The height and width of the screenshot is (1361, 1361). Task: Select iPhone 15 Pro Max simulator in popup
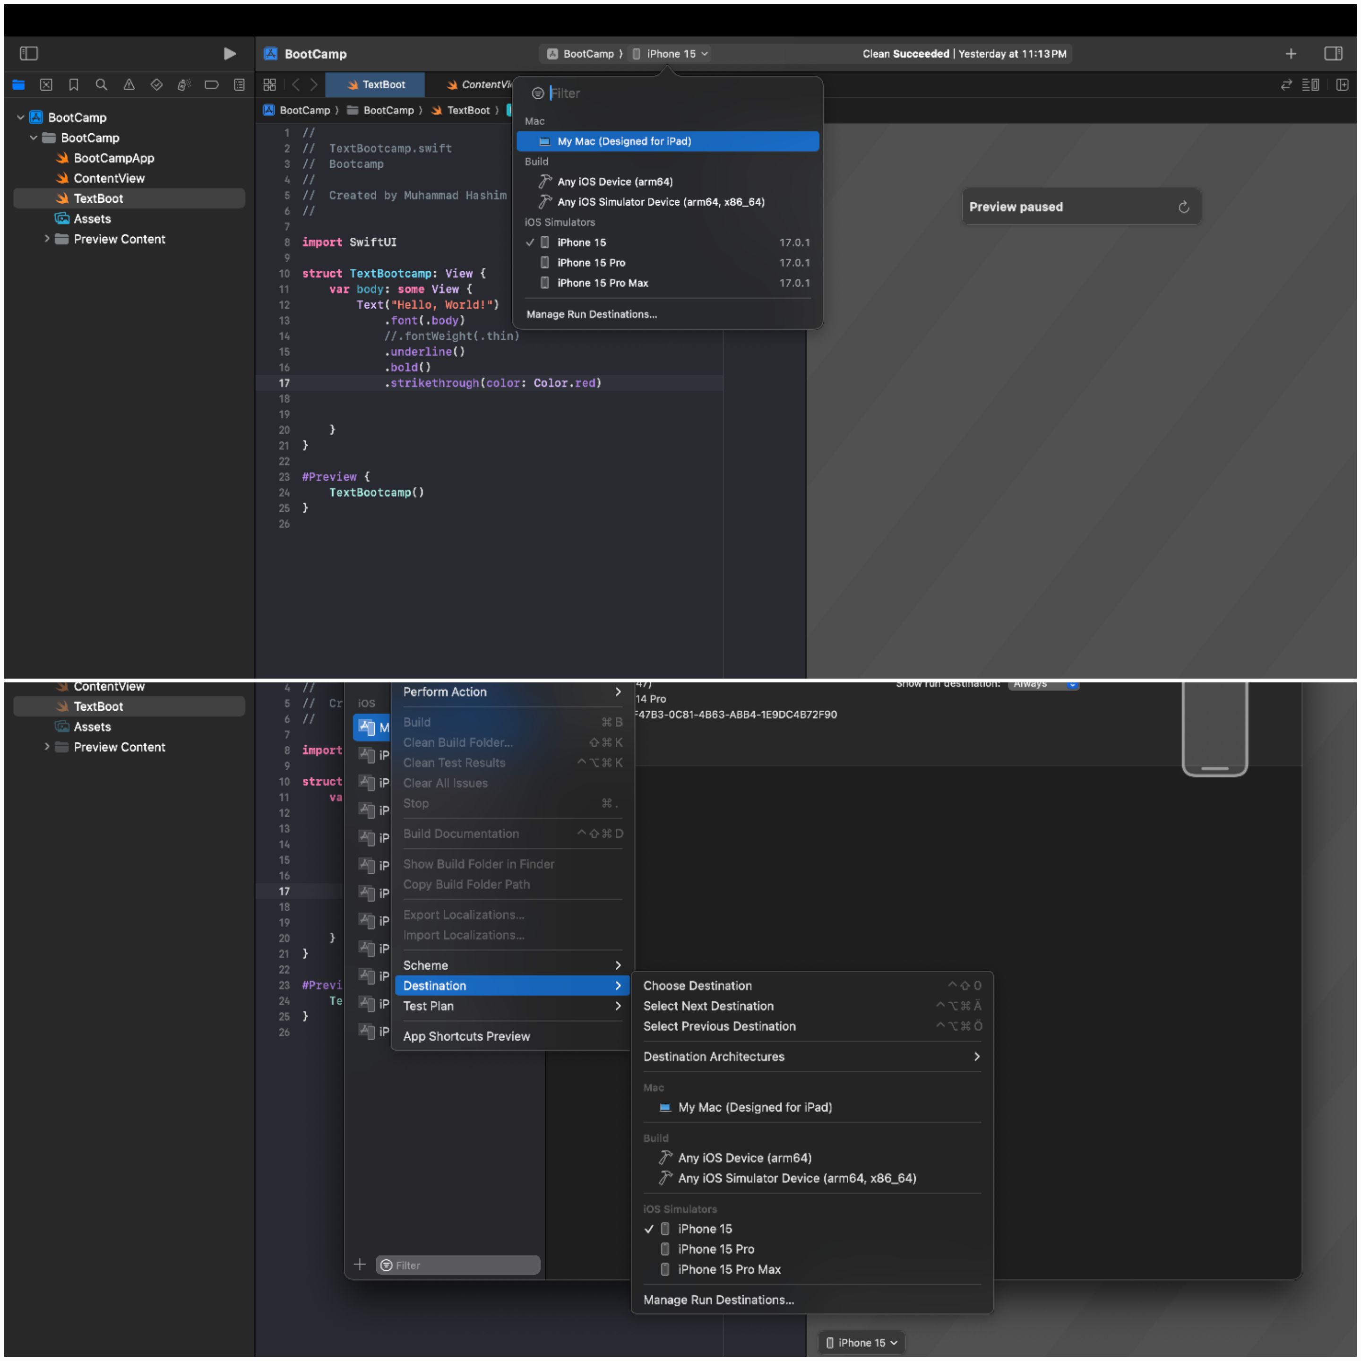point(603,283)
